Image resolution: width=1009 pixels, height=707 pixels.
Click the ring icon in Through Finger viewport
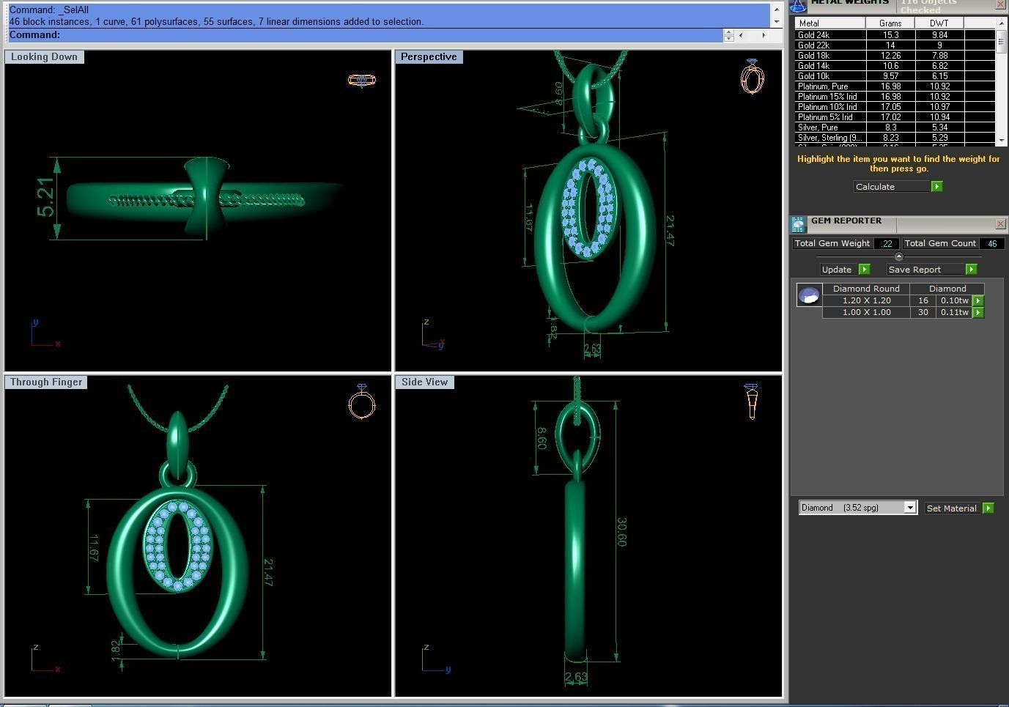coord(361,401)
